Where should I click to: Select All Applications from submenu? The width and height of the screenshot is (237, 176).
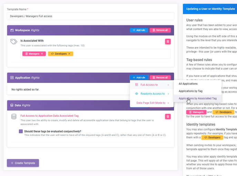pyautogui.click(x=188, y=84)
